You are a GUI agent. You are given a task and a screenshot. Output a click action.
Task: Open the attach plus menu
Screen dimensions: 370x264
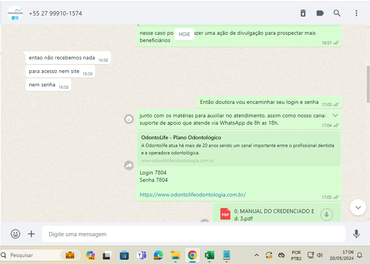(31, 234)
